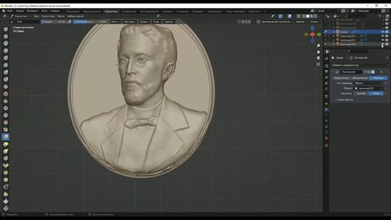Select the Cloth brush tool

[5, 201]
